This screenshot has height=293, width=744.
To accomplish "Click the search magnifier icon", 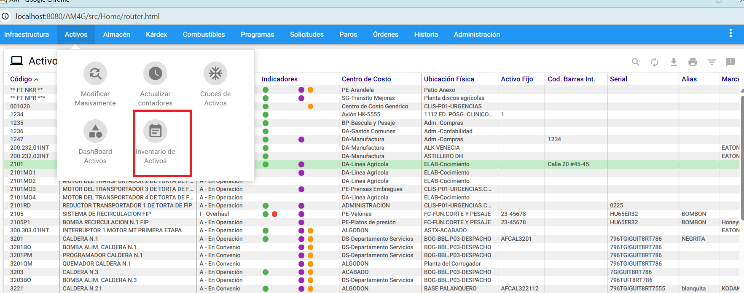I will tap(636, 62).
